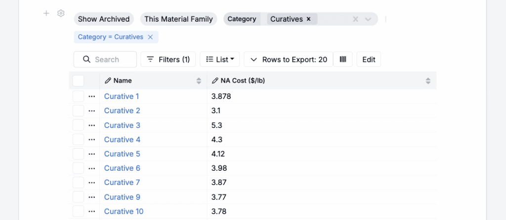506x220 pixels.
Task: Clear the Category select field
Action: pyautogui.click(x=355, y=19)
